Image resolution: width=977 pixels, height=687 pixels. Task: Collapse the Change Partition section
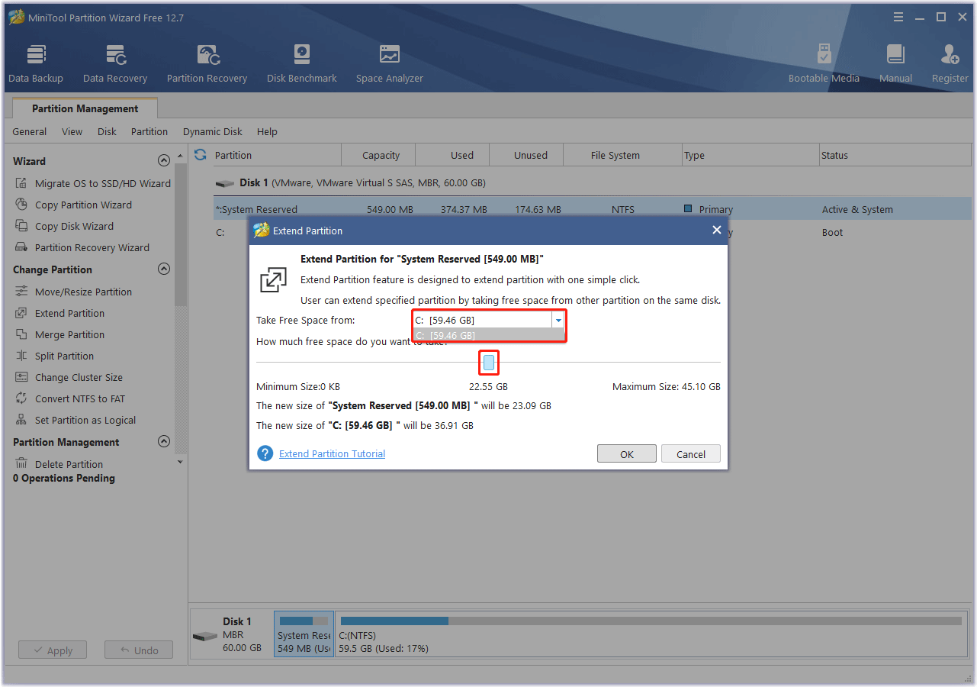(x=163, y=269)
